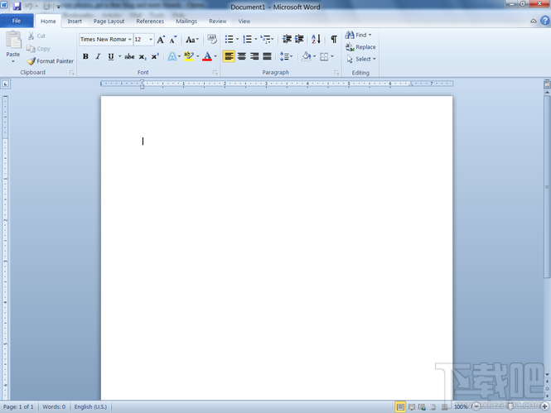Open line spacing options
This screenshot has width=551, height=413.
coord(286,56)
